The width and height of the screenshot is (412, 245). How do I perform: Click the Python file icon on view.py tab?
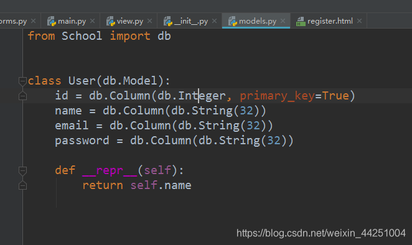111,21
